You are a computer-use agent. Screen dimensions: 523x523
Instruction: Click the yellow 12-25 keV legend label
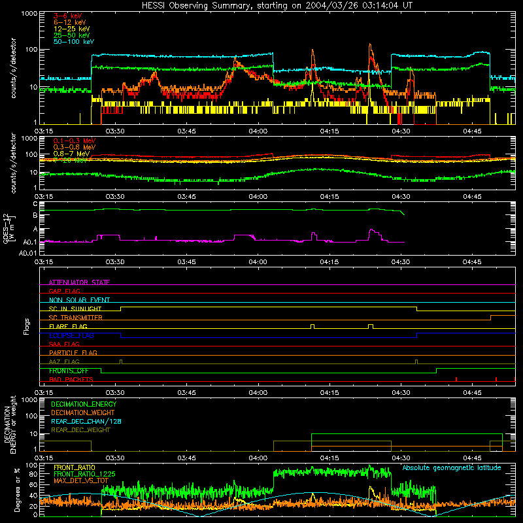pos(71,29)
